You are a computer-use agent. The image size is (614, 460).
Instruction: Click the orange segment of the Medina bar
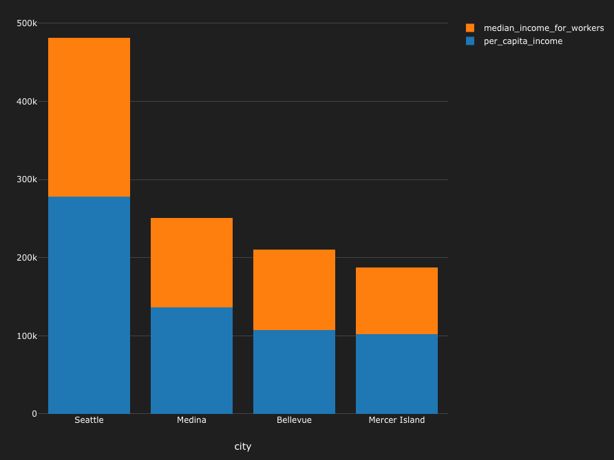191,261
